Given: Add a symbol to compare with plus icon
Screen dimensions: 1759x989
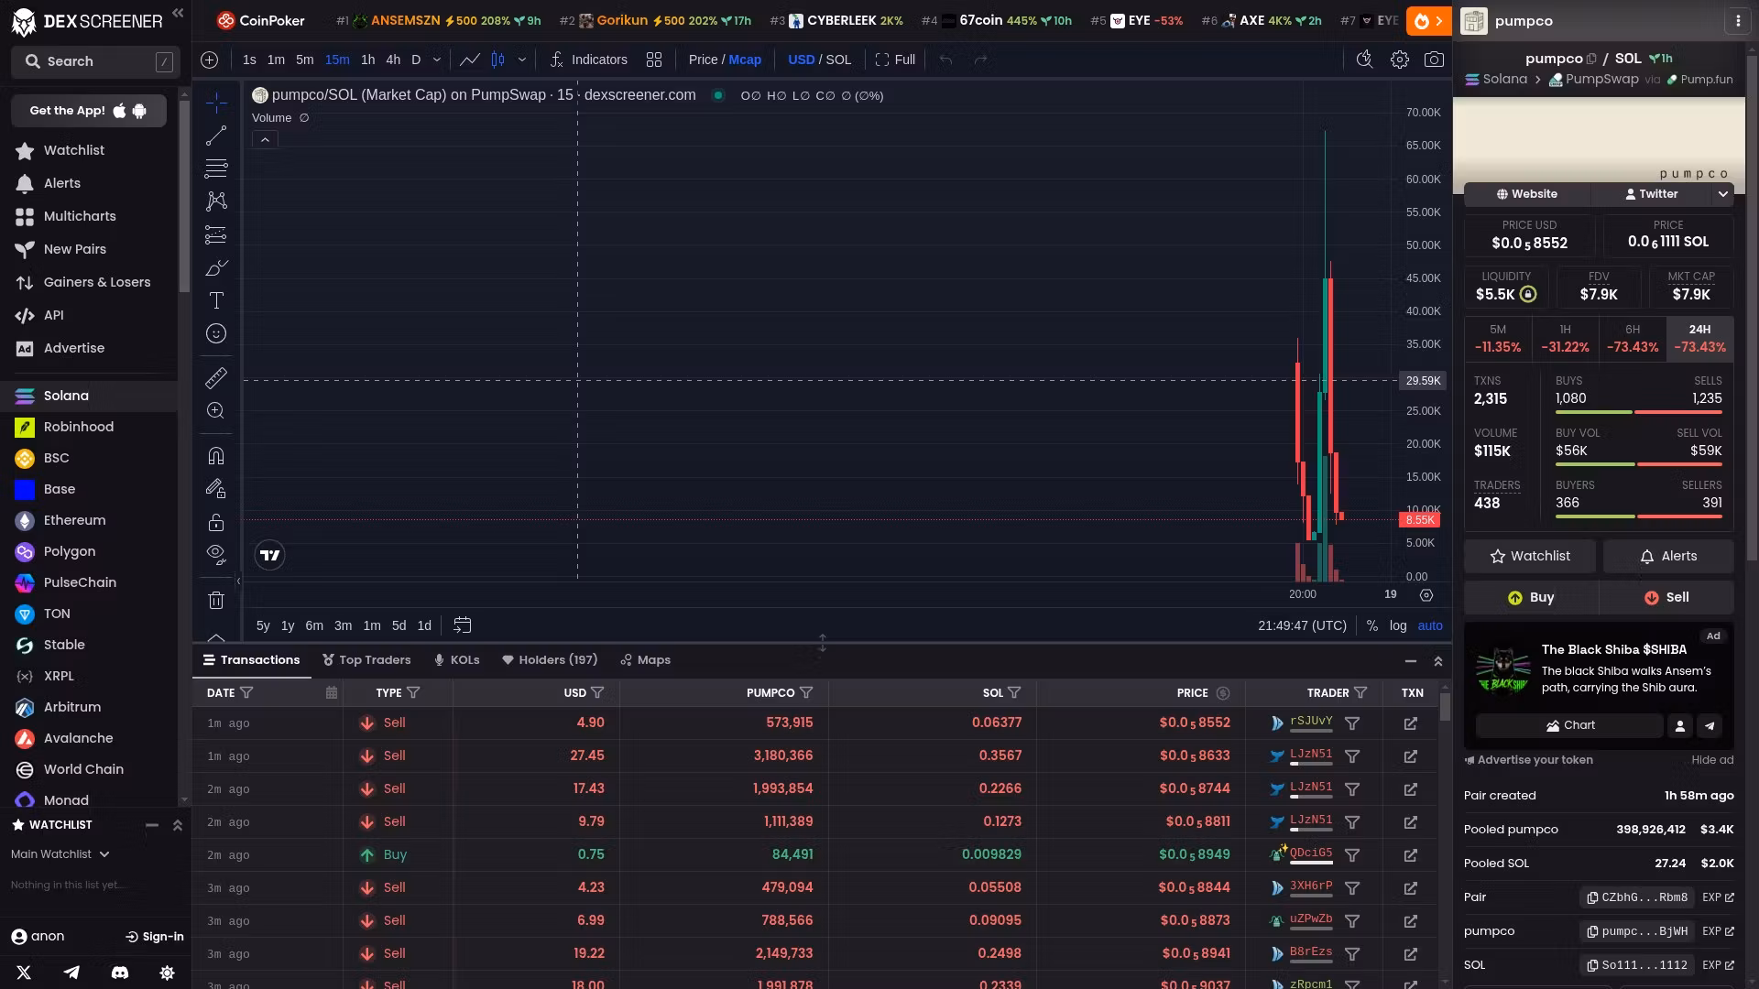Looking at the screenshot, I should pyautogui.click(x=210, y=60).
